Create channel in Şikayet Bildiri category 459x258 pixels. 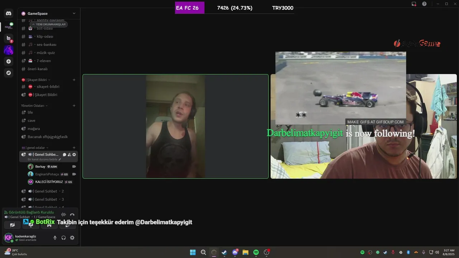click(74, 80)
